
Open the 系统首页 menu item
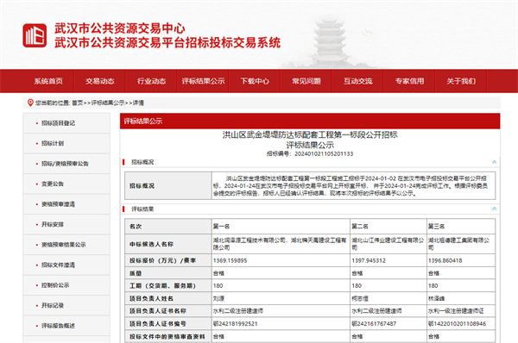48,81
